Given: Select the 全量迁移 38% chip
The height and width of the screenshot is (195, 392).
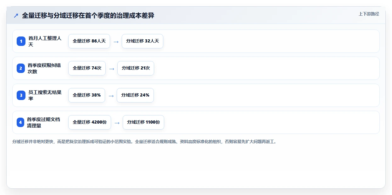Looking at the screenshot, I should pyautogui.click(x=87, y=95).
